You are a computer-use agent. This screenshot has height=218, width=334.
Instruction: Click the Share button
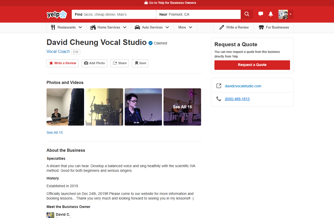coord(120,63)
